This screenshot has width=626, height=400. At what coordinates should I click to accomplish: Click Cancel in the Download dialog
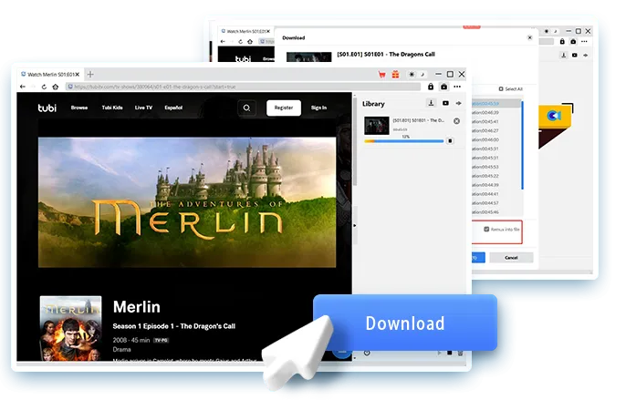[x=511, y=258]
